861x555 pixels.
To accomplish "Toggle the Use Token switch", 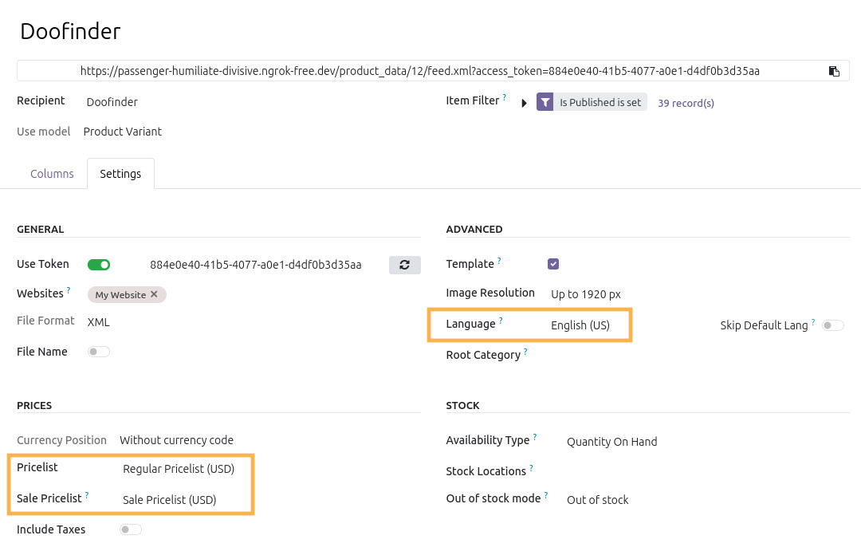I will pos(99,265).
